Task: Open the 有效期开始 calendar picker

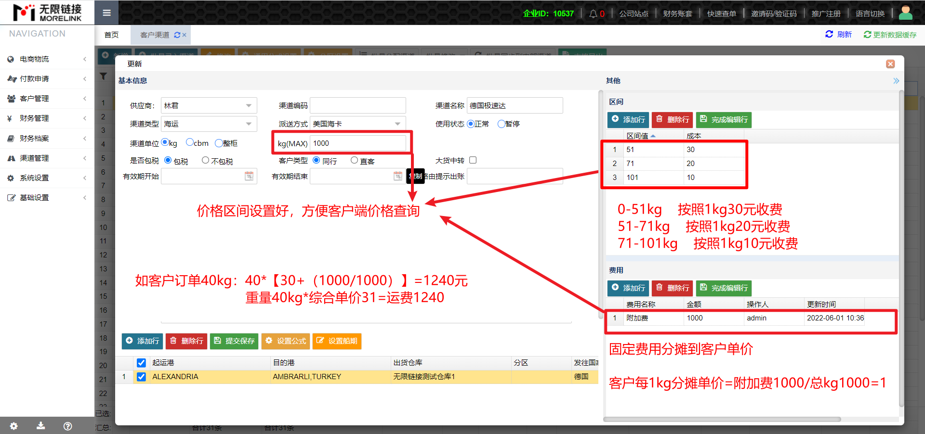Action: [x=249, y=176]
